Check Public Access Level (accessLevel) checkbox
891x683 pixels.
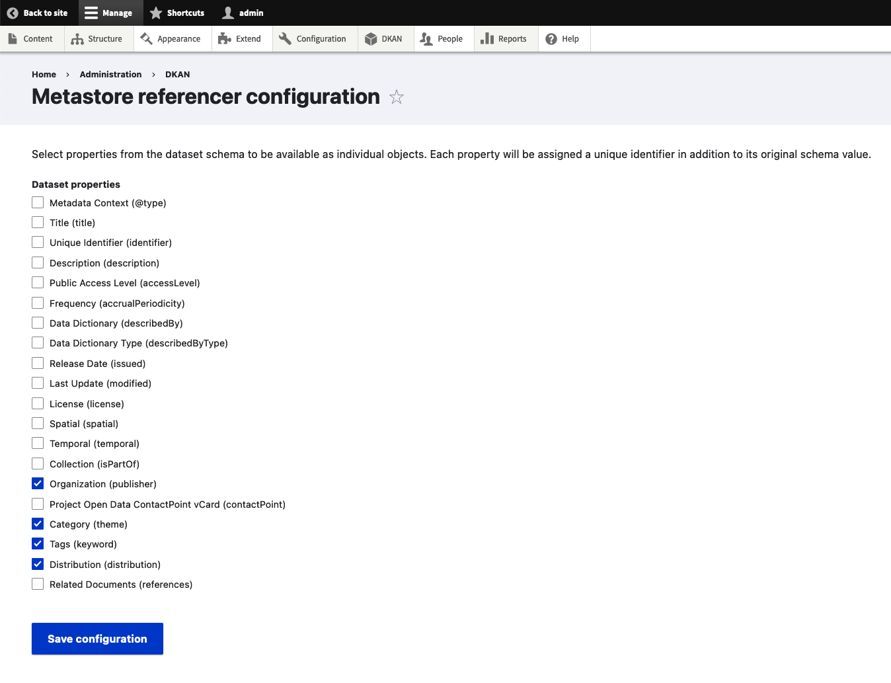click(x=38, y=282)
